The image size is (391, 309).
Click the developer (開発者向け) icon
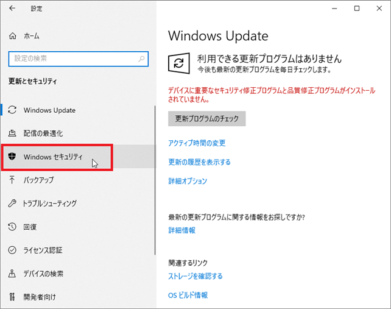12,297
